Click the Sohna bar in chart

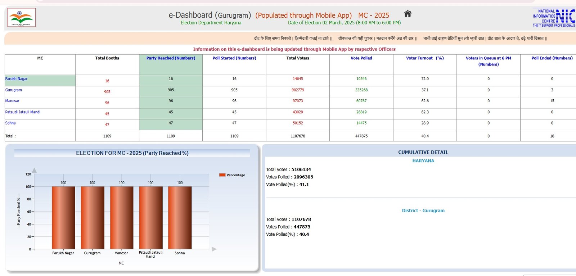pyautogui.click(x=180, y=218)
